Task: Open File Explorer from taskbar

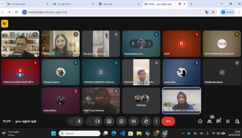Action: pos(139,134)
